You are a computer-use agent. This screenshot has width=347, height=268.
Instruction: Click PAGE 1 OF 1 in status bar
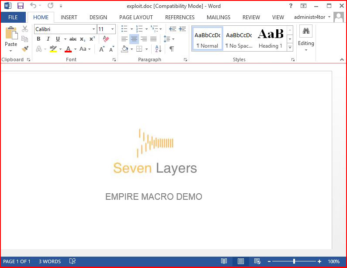coord(17,261)
